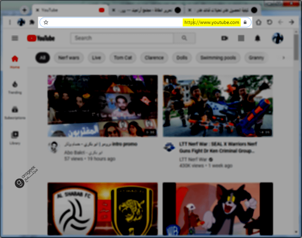
Task: Select the Clarence filter chip
Action: tap(154, 58)
